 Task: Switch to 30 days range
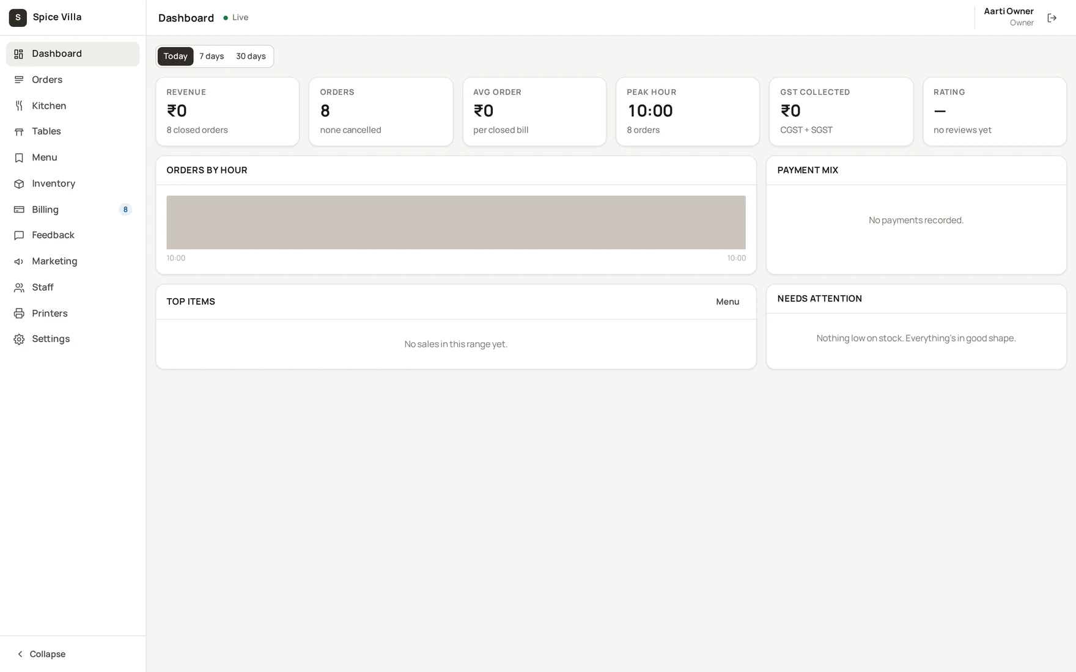[251, 56]
